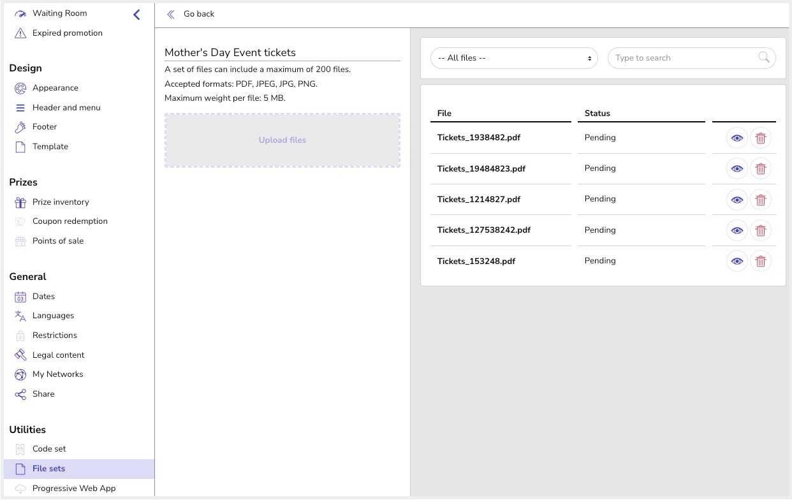
Task: Click the Header and menu hamburger icon
Action: point(20,108)
